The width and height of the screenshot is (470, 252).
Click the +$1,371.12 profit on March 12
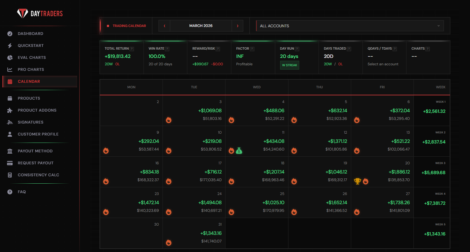coord(337,141)
